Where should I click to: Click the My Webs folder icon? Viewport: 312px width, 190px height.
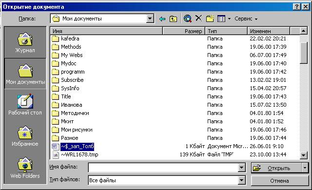click(x=55, y=55)
